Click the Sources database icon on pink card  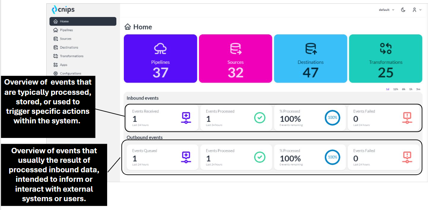pyautogui.click(x=236, y=49)
